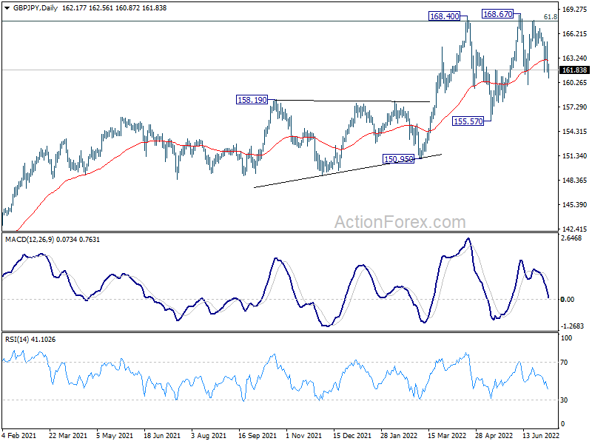Select the 168.670 price label
592x444 pixels.
tap(497, 14)
